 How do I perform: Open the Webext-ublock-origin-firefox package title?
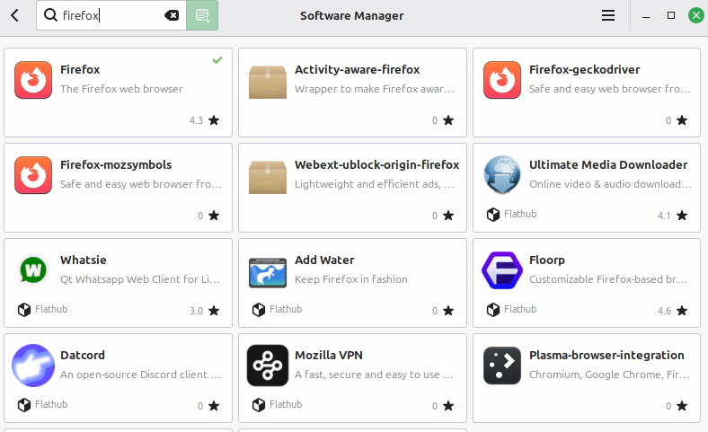click(x=376, y=165)
